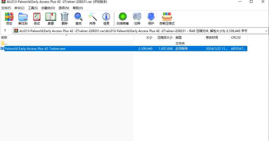Open the 命令(C) menu

tap(19, 8)
